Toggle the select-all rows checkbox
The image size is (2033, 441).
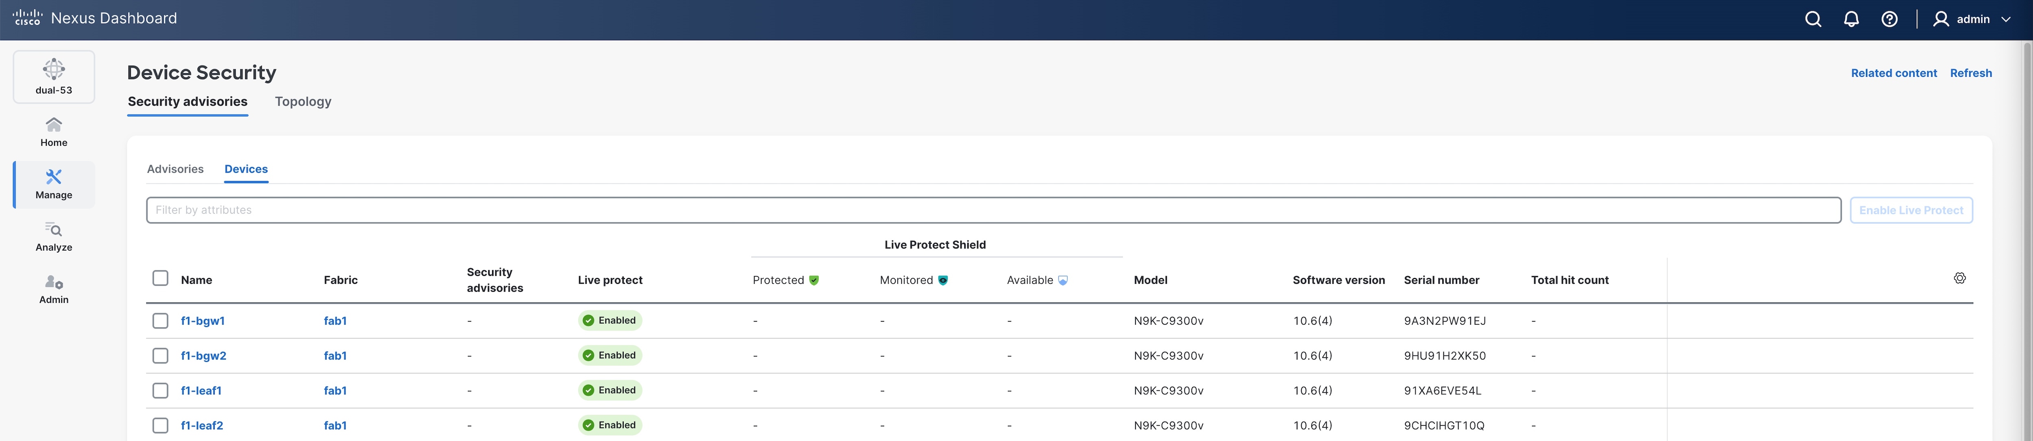(x=160, y=278)
